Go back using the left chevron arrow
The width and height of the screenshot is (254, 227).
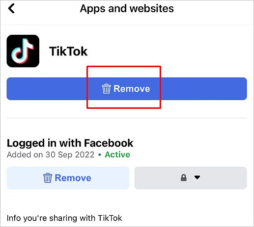(x=11, y=8)
